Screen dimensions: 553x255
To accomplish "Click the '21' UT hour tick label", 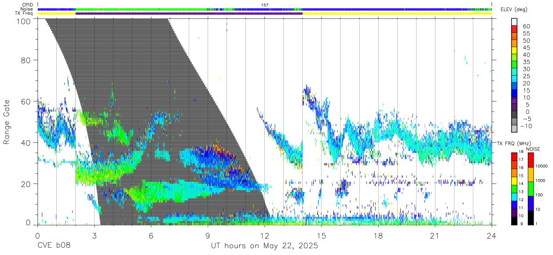I will (x=435, y=236).
